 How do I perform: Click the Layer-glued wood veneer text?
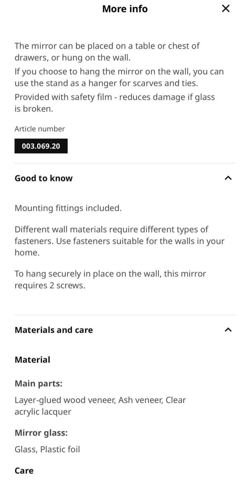(100, 406)
